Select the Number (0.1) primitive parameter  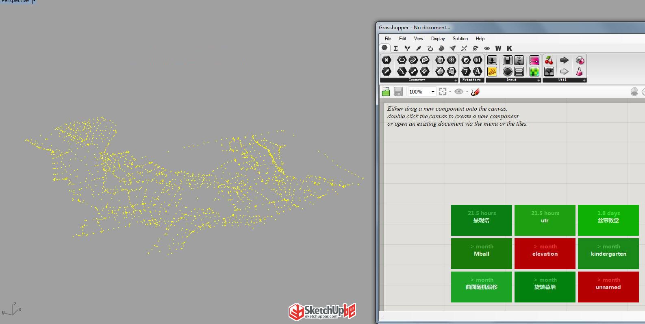point(478,60)
